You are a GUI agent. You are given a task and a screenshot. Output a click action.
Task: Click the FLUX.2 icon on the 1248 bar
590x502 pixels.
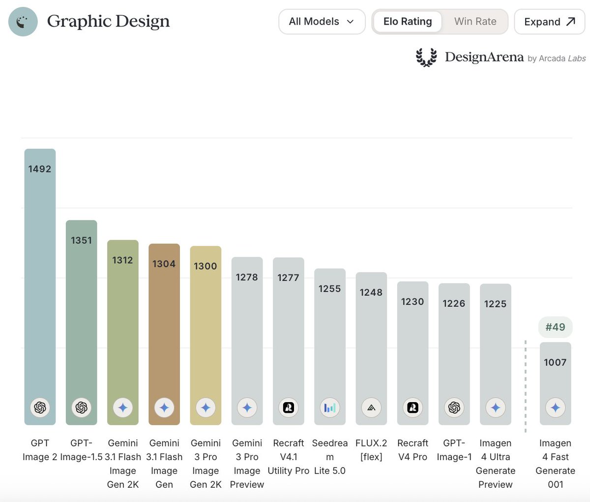(371, 408)
